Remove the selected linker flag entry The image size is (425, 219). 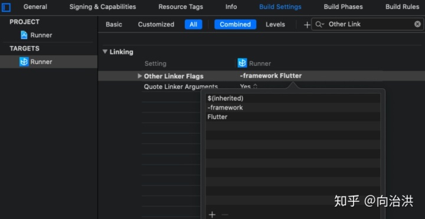(x=225, y=215)
